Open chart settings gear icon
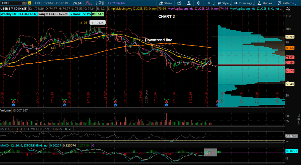Screen dimensions: 301x165 click(x=198, y=3)
